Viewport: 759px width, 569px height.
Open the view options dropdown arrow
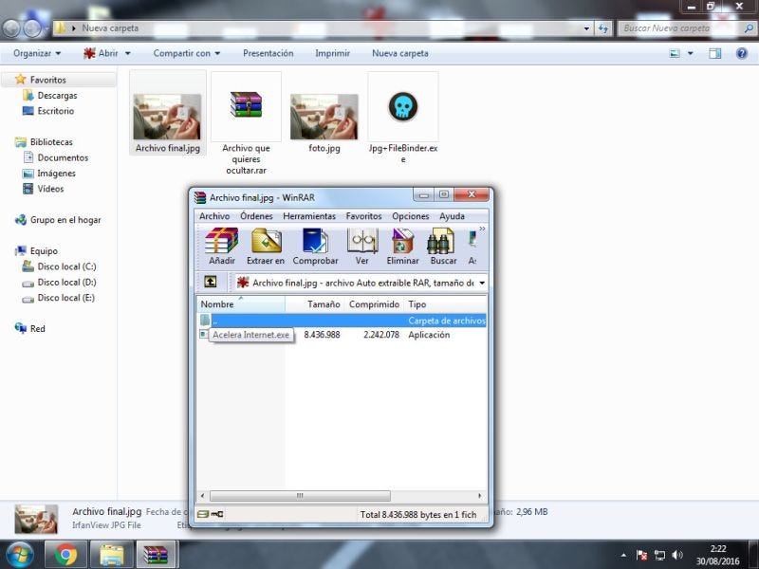point(691,54)
